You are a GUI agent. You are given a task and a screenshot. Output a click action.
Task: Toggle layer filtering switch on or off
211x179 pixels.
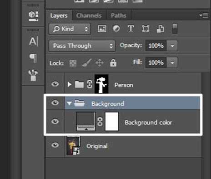pos(175,29)
